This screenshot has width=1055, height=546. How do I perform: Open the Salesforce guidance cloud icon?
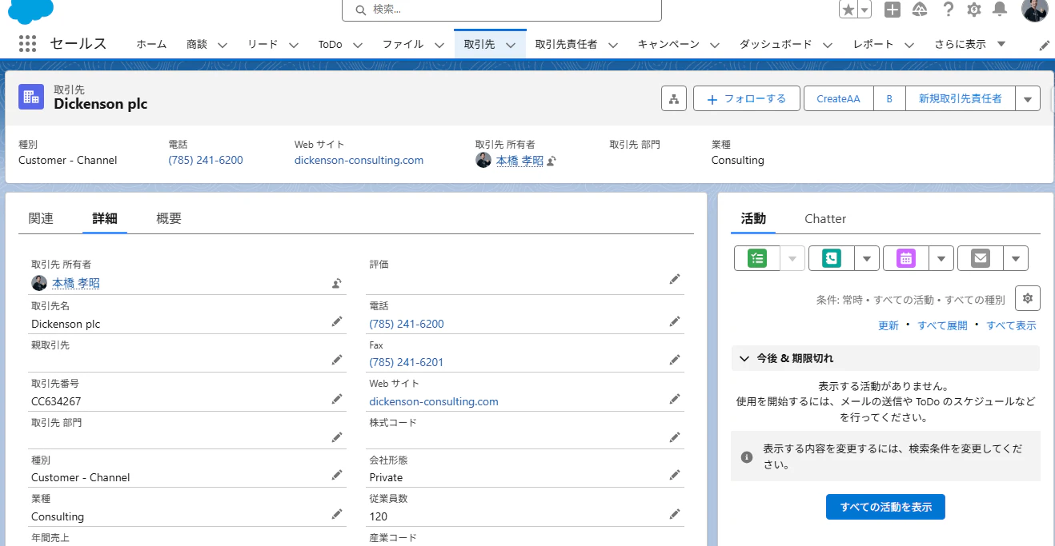[920, 10]
